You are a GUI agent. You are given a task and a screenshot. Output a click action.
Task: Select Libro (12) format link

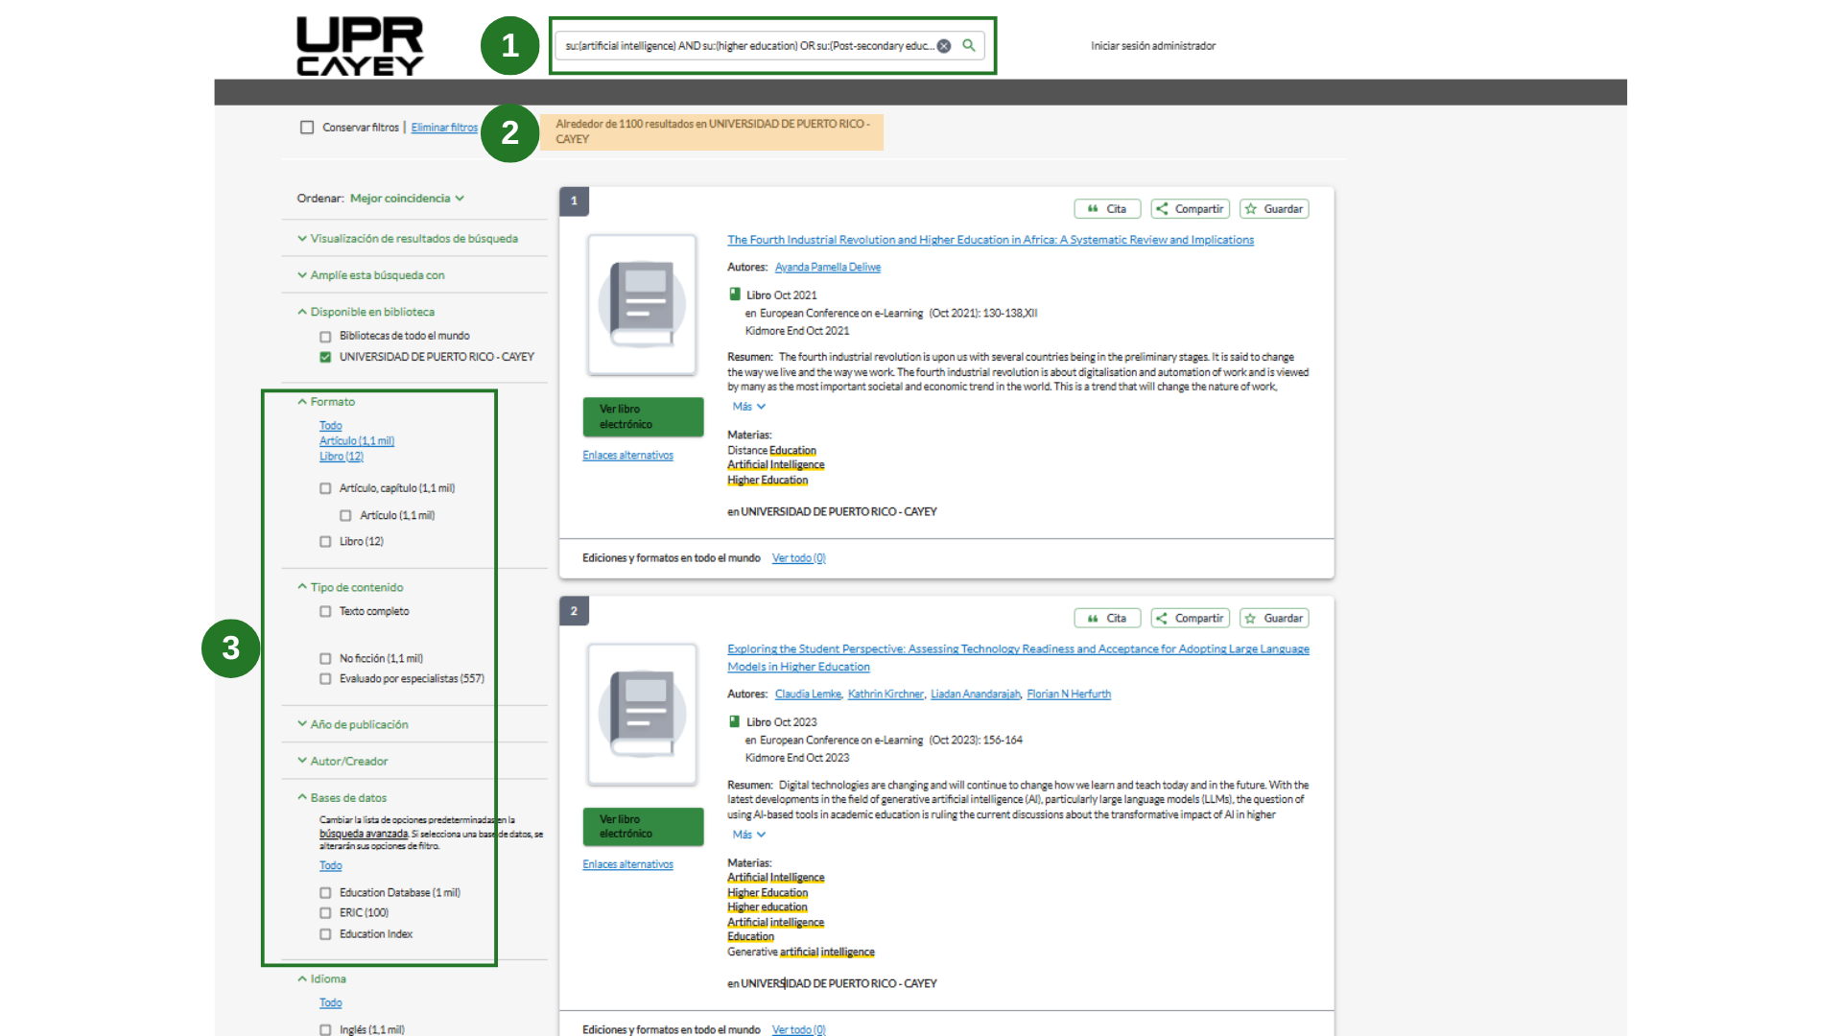tap(342, 457)
